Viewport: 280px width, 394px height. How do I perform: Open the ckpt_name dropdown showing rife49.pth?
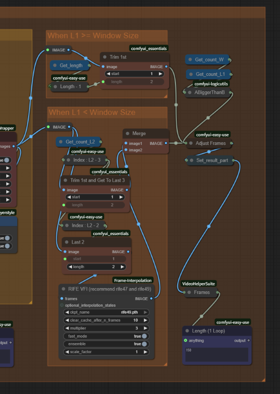point(106,312)
